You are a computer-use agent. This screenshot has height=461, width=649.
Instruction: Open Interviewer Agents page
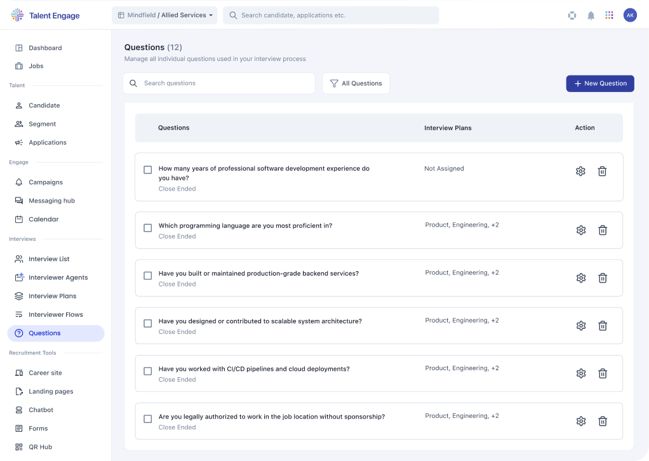[58, 277]
